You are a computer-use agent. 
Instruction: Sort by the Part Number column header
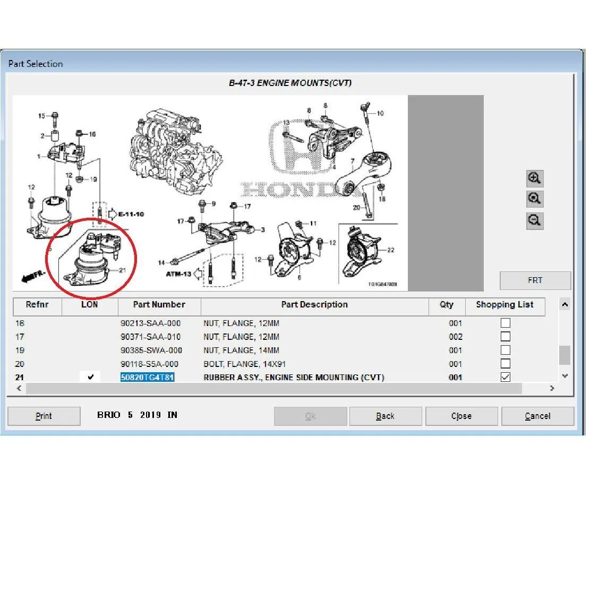[159, 305]
